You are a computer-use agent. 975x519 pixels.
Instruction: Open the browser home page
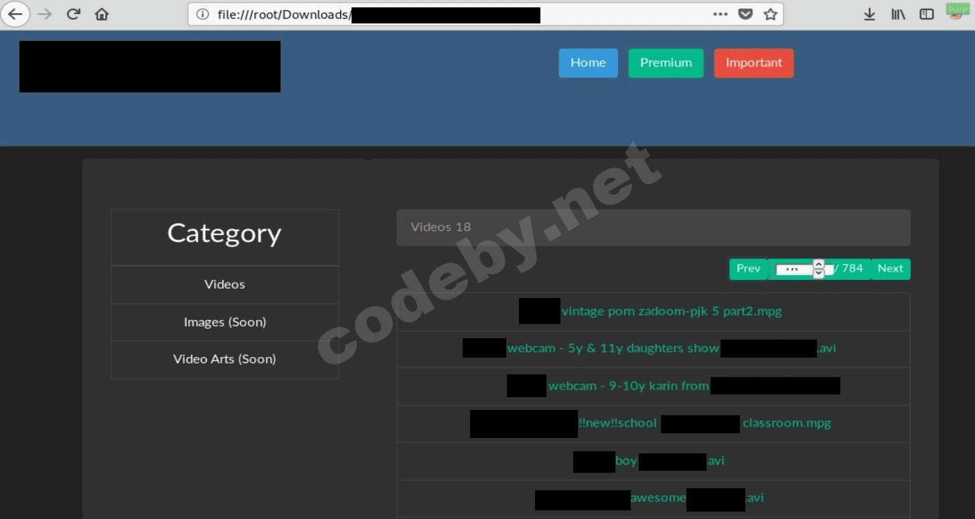click(x=102, y=14)
